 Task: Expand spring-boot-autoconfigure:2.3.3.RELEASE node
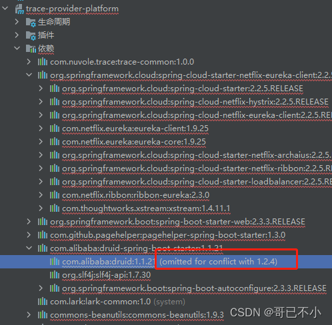(41, 288)
